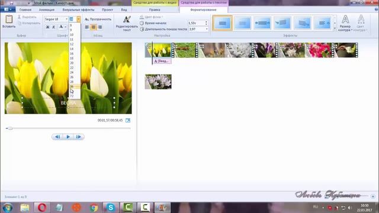Viewport: 379px width, 213px height.
Task: Open File Explorer from taskbar
Action: pos(25,208)
